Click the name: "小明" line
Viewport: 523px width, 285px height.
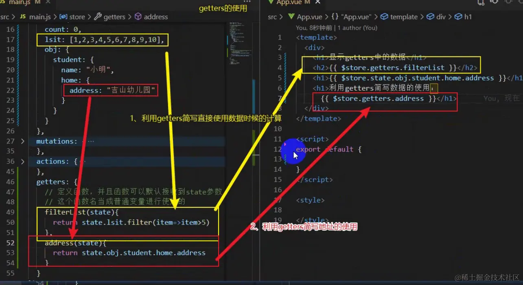pyautogui.click(x=88, y=70)
